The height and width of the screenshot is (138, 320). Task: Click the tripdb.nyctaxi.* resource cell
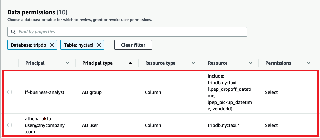(x=224, y=125)
